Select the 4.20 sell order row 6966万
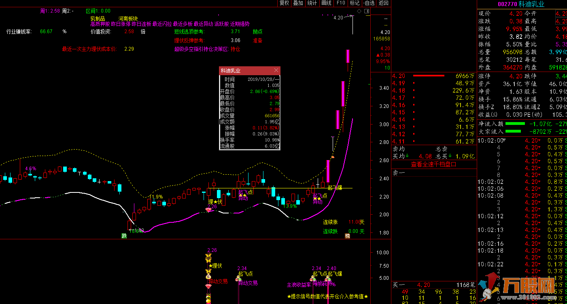This screenshot has width=567, height=304. pos(433,76)
